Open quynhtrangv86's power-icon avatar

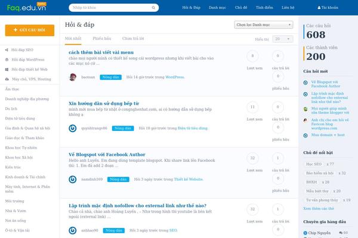coord(73,129)
